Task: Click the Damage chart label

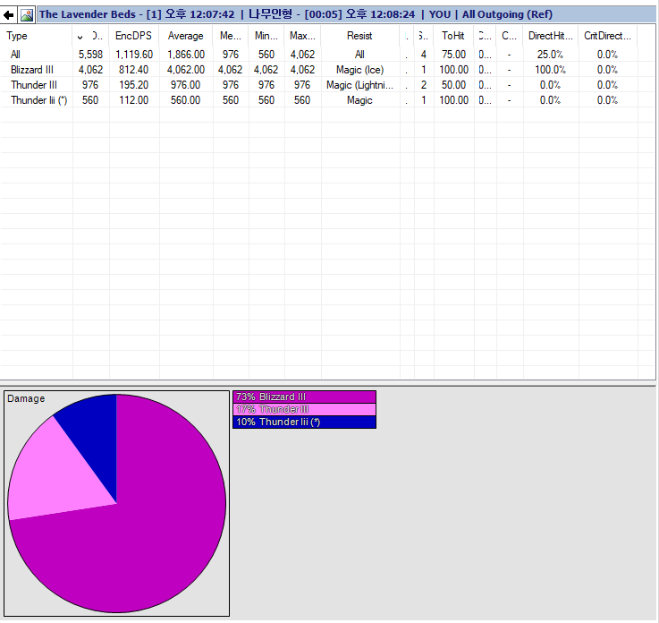Action: [26, 399]
